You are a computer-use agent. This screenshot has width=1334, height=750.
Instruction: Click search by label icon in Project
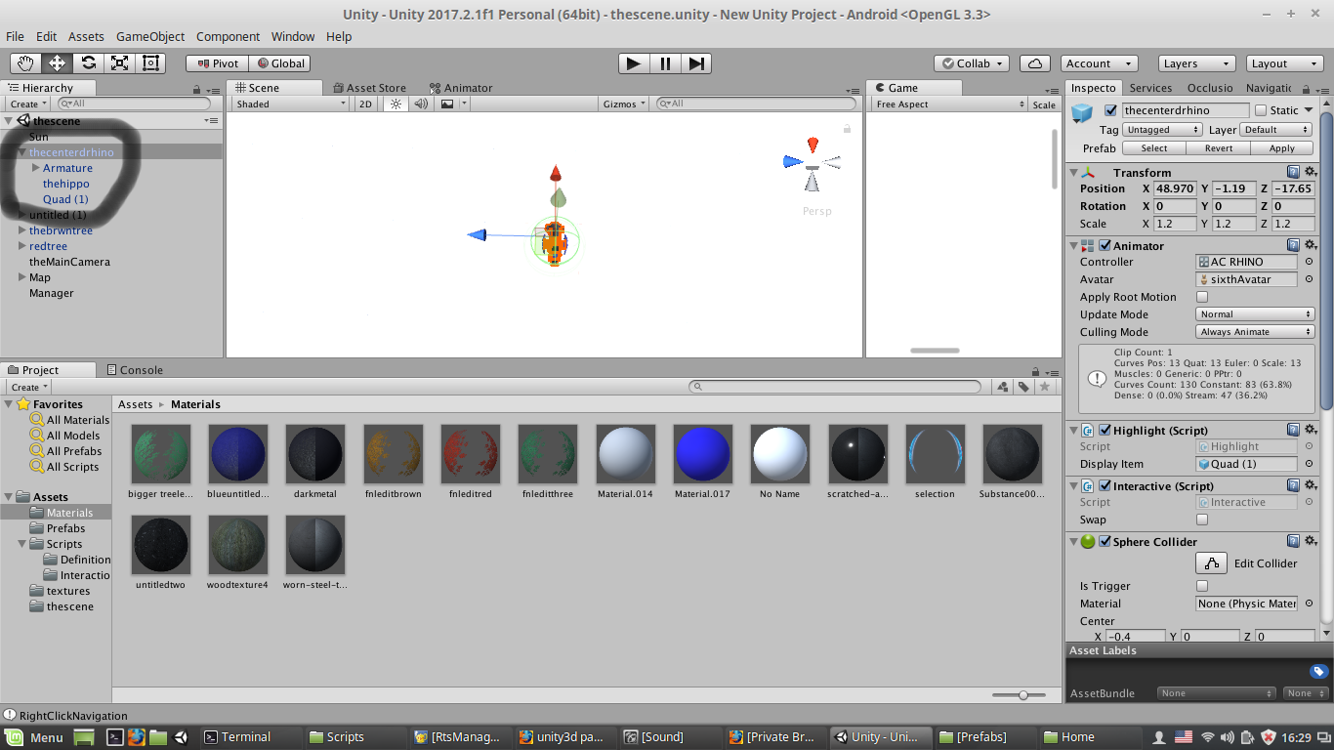coord(1023,387)
